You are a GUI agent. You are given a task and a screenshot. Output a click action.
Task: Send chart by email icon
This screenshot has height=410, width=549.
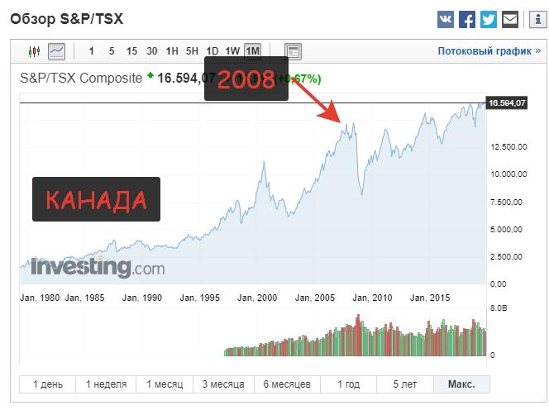coord(510,19)
